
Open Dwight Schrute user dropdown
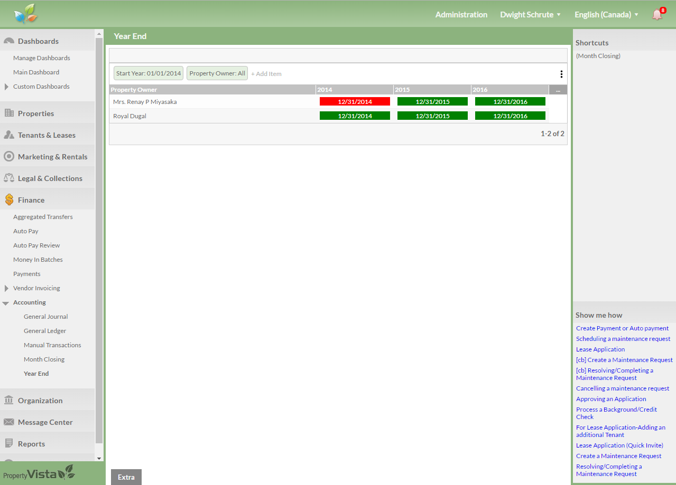(530, 15)
